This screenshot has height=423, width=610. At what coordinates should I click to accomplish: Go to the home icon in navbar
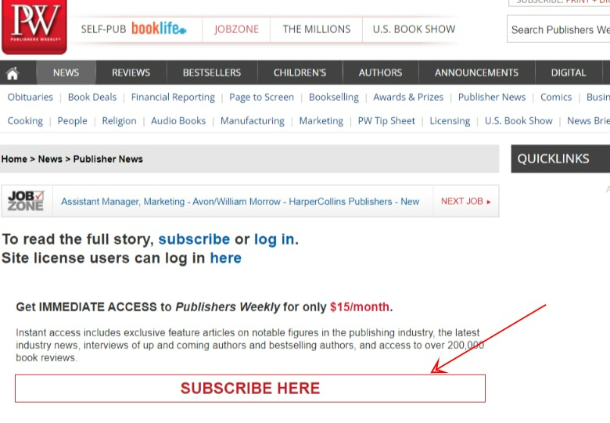[13, 73]
